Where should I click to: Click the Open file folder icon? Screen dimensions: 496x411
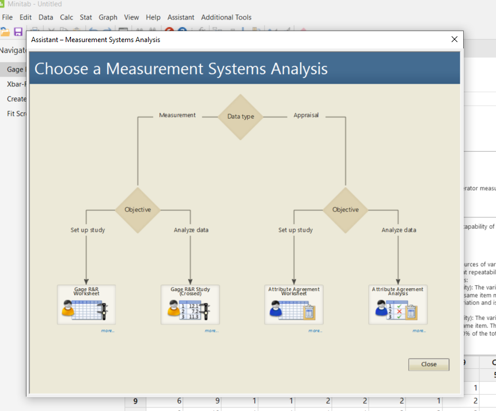click(x=5, y=32)
